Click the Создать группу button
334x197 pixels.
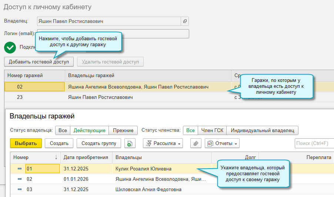[99, 144]
